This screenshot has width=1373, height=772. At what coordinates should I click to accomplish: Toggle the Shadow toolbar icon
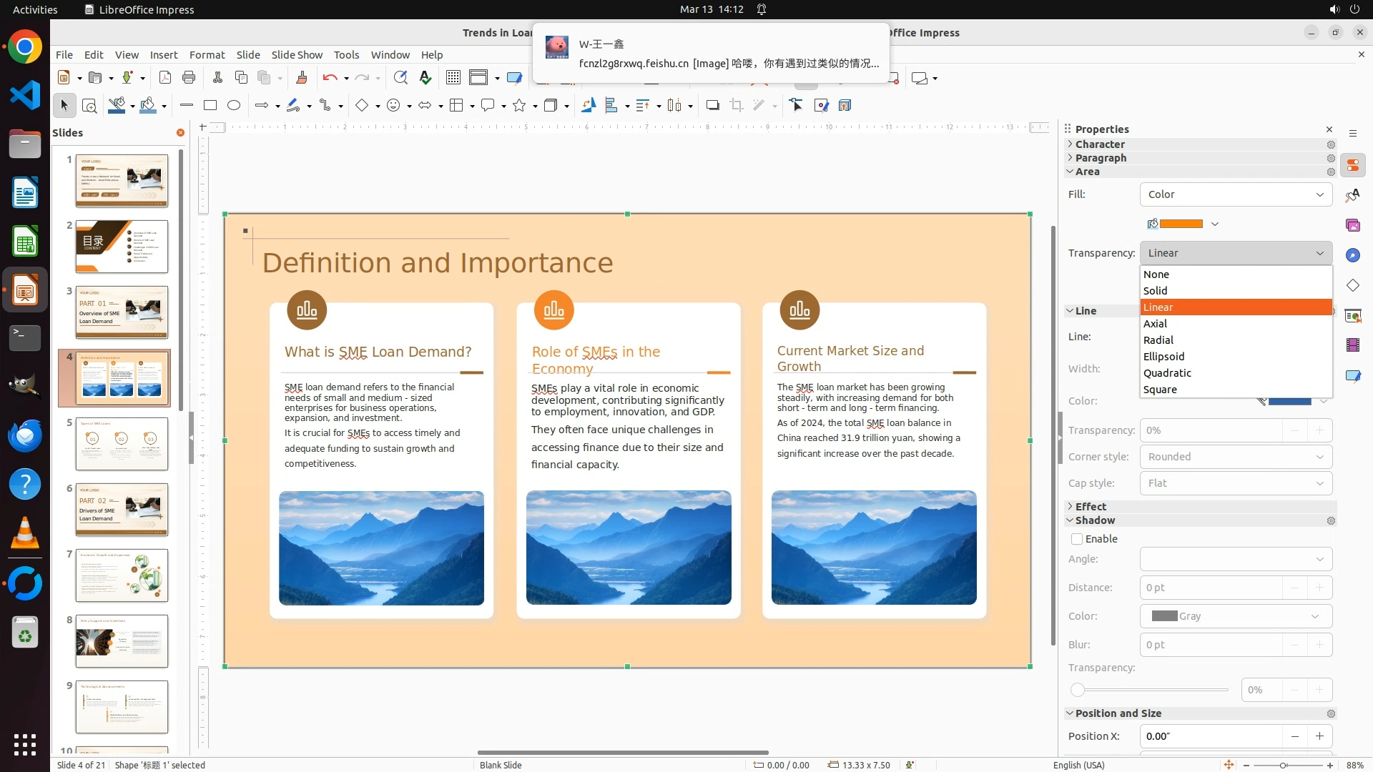tap(712, 106)
